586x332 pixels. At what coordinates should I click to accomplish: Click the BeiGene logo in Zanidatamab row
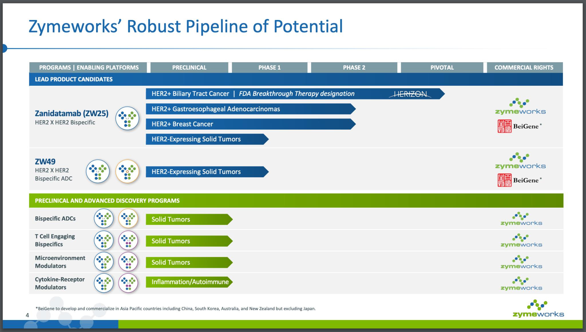coord(519,126)
